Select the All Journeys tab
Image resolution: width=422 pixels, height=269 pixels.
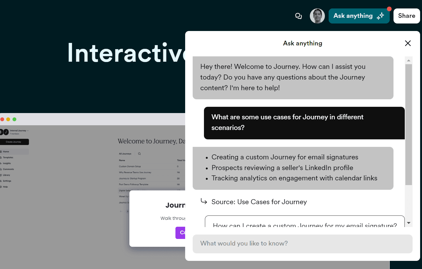(125, 154)
